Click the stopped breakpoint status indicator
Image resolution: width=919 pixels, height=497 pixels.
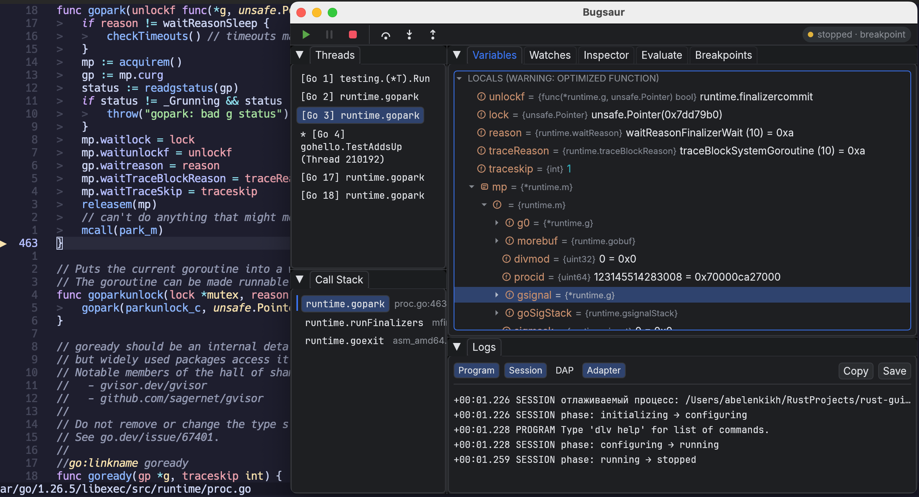coord(856,34)
